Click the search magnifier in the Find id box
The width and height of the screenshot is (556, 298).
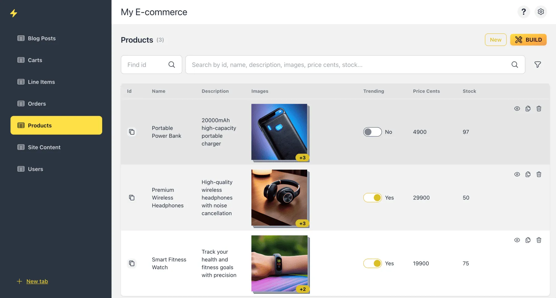(172, 65)
